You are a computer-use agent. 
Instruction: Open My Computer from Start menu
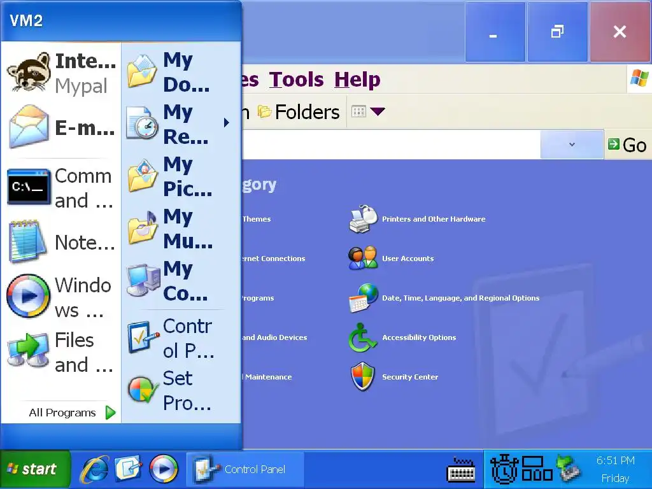coord(179,281)
